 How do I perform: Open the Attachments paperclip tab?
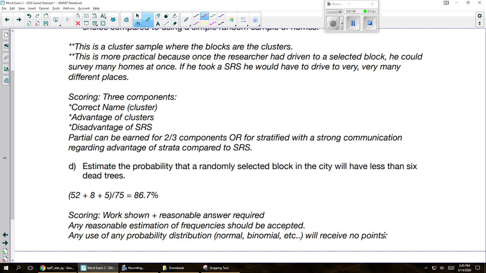pos(6,58)
